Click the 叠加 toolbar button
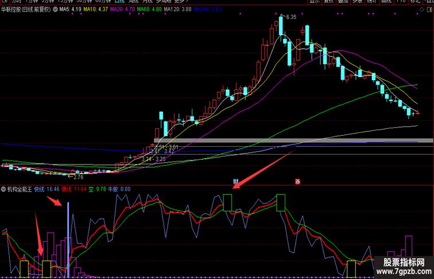 (x=343, y=1)
